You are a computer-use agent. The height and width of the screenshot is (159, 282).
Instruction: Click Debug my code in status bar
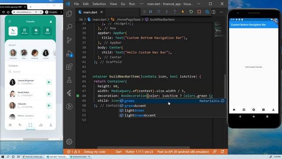tap(94, 152)
